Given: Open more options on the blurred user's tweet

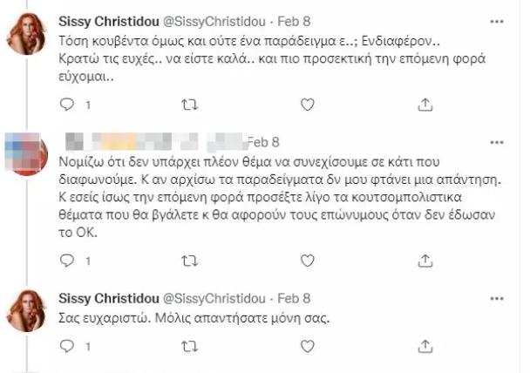Looking at the screenshot, I should tap(497, 143).
